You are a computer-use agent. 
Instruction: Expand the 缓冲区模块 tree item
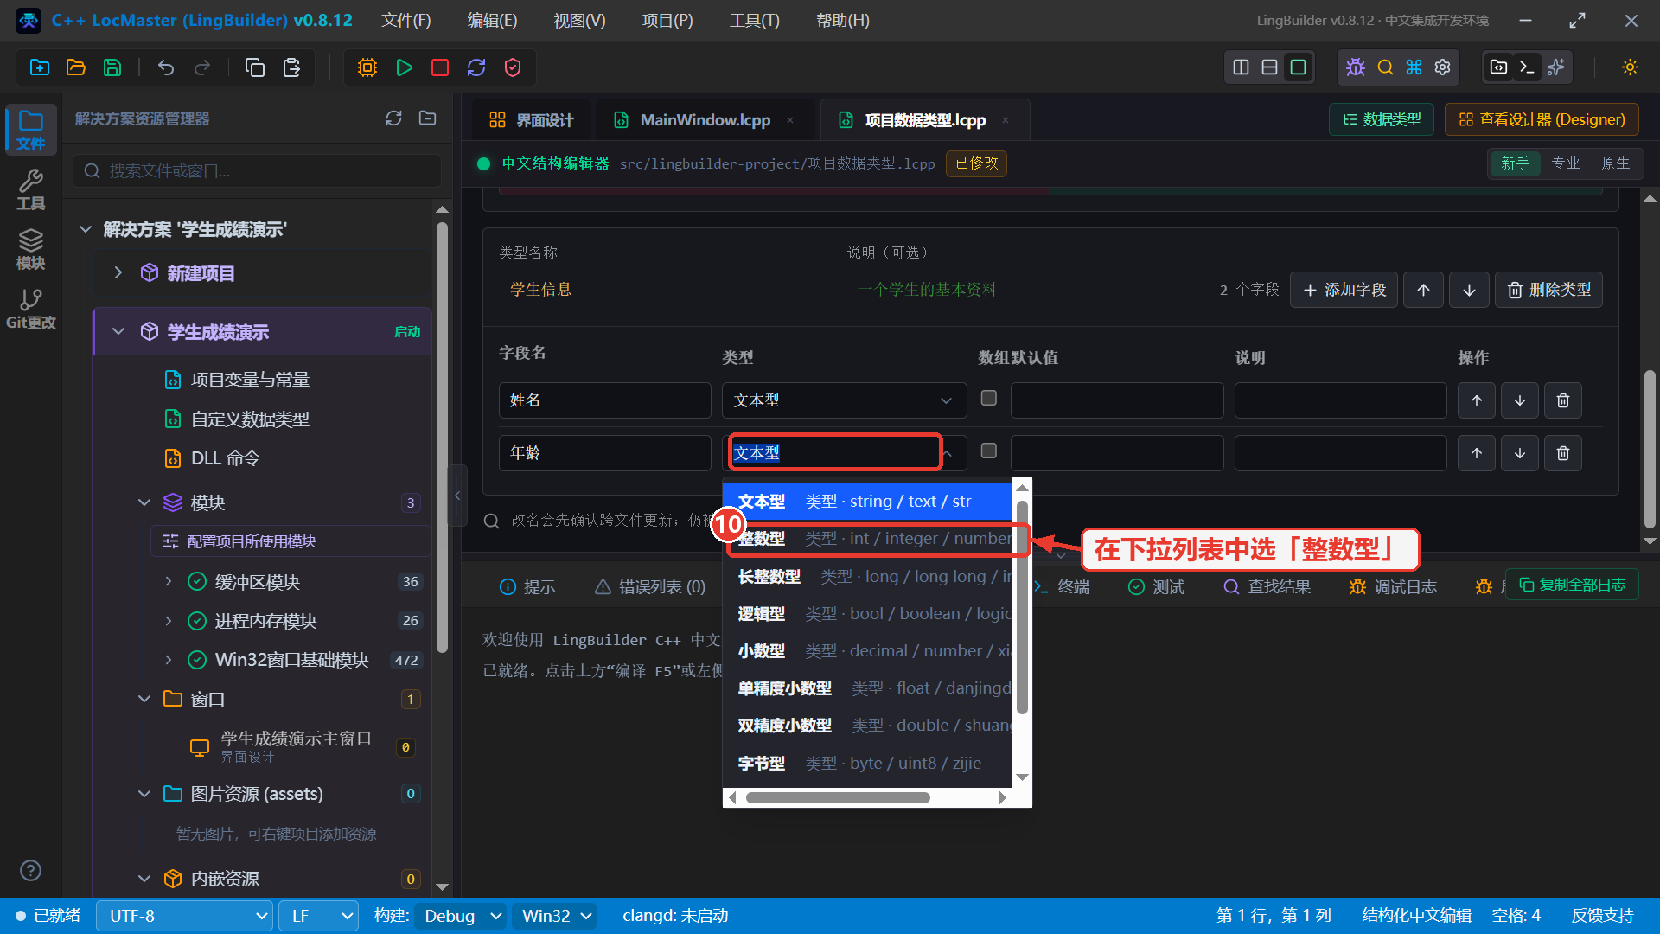[x=169, y=582]
